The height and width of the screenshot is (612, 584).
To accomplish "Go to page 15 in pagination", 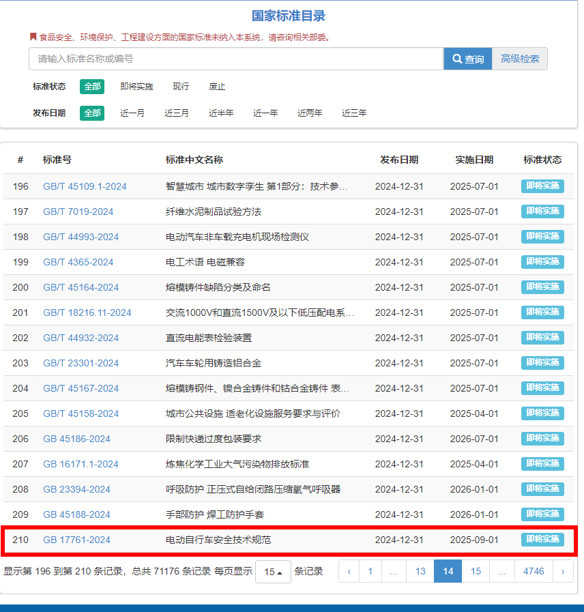I will [x=476, y=571].
